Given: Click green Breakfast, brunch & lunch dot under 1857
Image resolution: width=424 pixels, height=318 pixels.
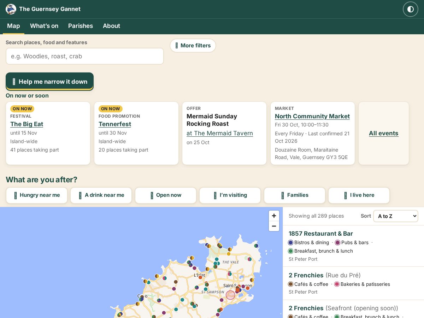Looking at the screenshot, I should click(291, 251).
